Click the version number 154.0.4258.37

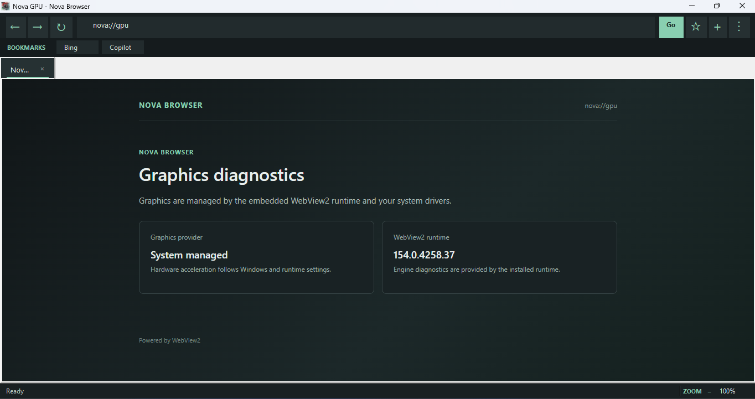click(424, 255)
